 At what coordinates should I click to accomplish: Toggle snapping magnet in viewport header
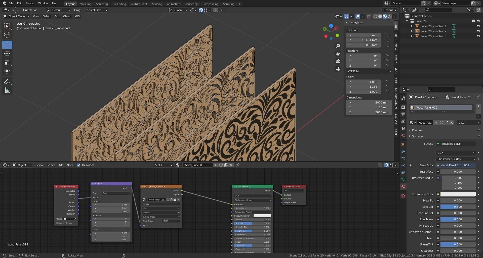coord(201,10)
